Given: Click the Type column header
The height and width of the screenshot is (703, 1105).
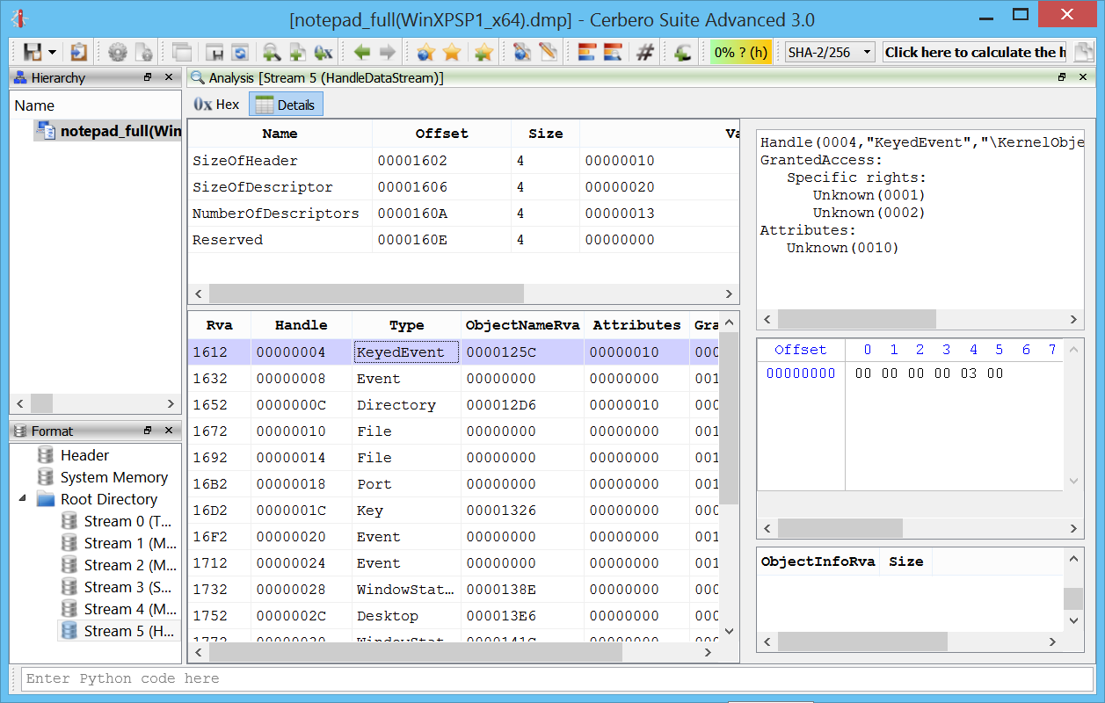Looking at the screenshot, I should pos(406,325).
